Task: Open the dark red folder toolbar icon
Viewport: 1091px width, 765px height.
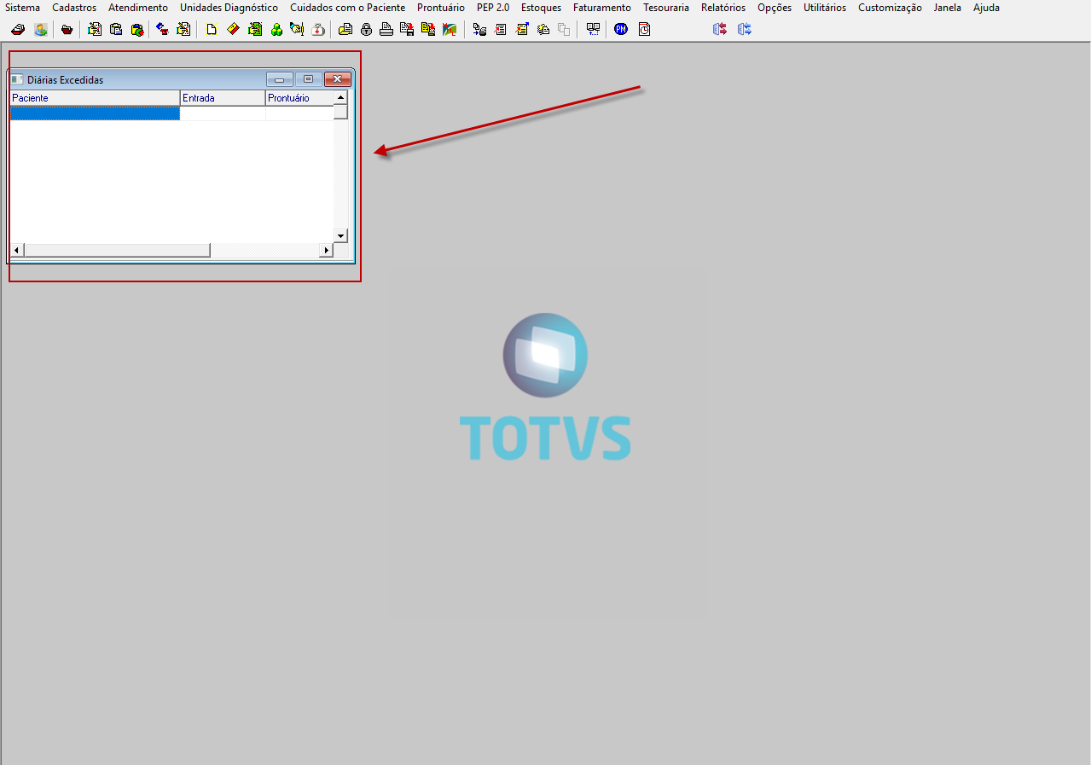Action: tap(67, 29)
